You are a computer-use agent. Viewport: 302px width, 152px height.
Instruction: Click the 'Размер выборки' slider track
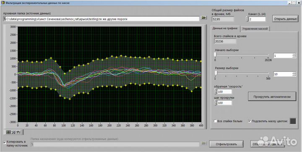pos(242,73)
